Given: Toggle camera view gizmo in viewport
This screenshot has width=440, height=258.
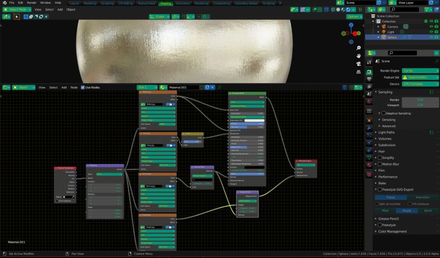Looking at the screenshot, I should [x=359, y=64].
